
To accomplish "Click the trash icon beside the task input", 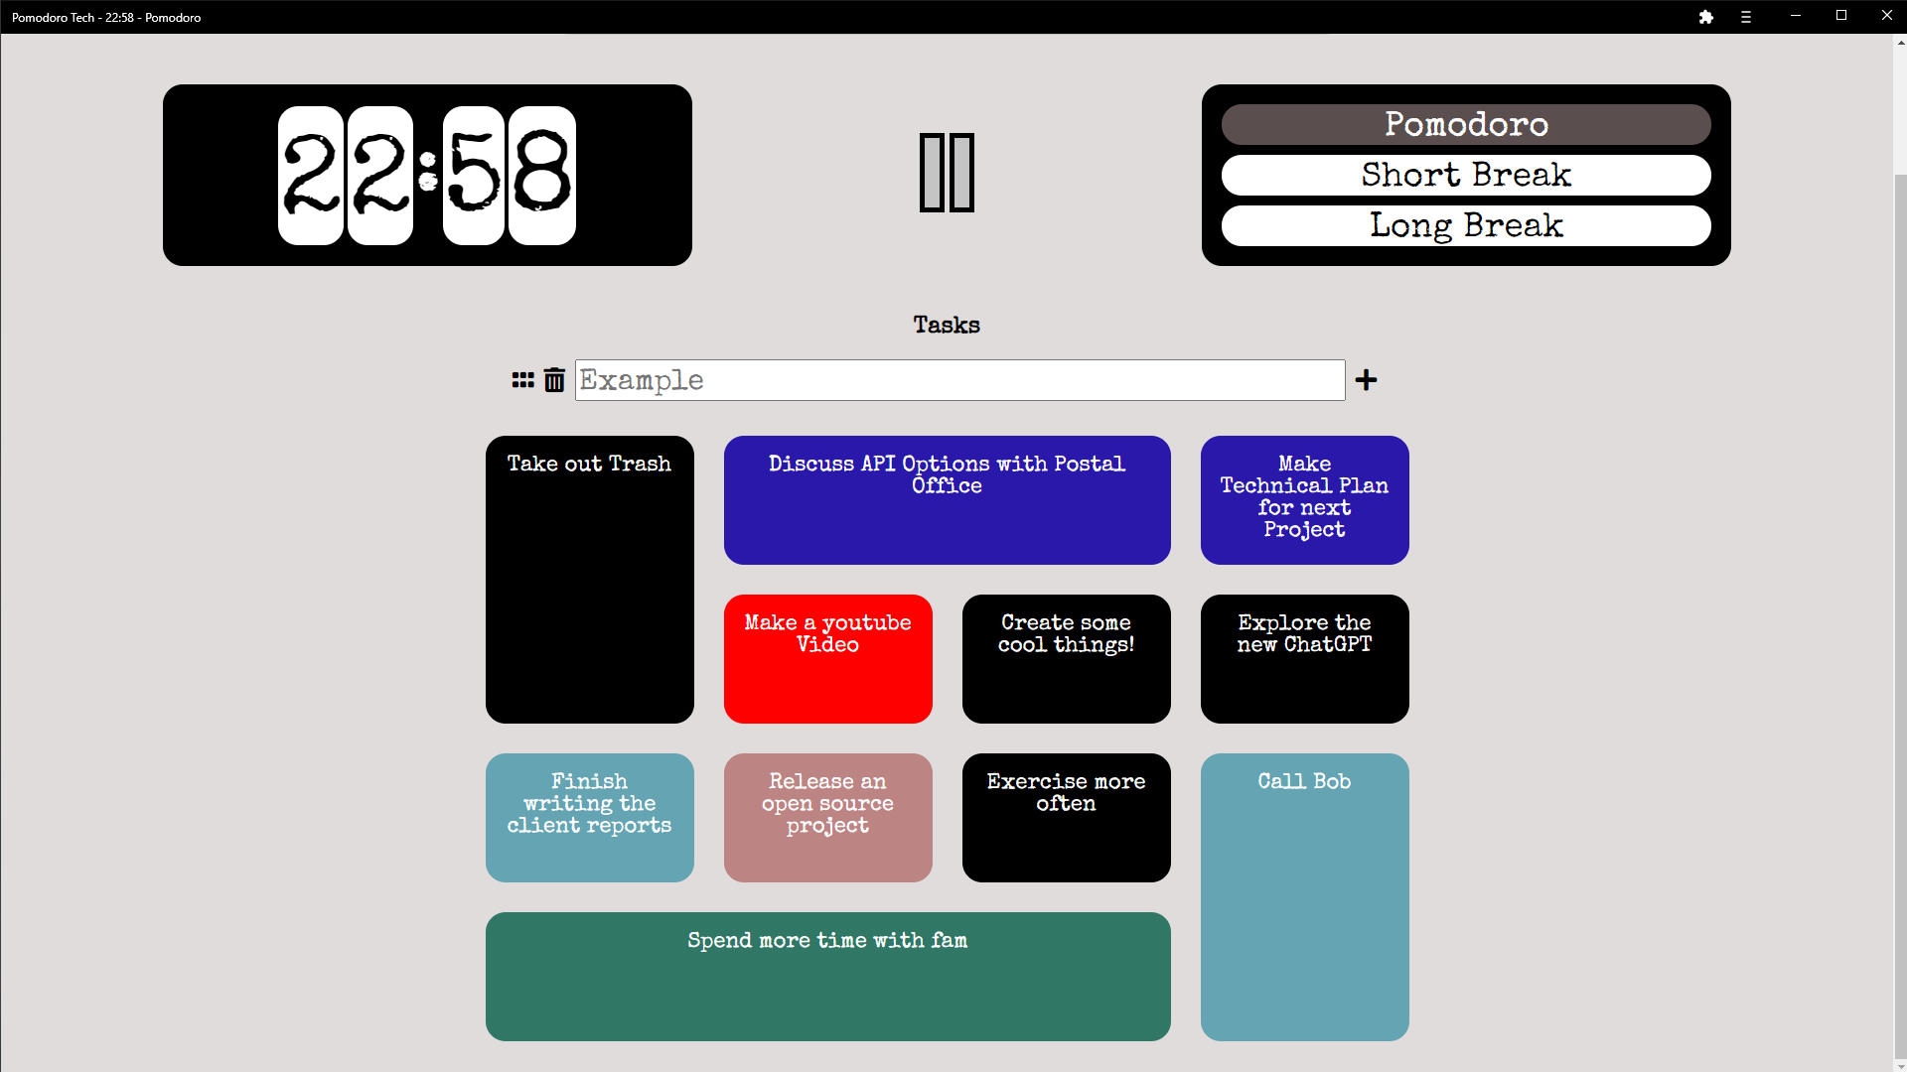I will click(553, 380).
